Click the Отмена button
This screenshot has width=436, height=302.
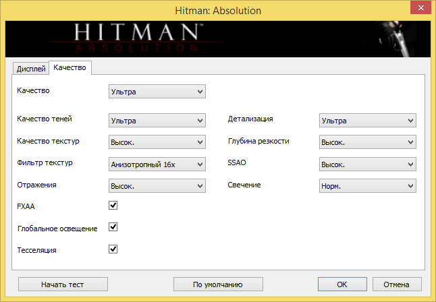coord(396,284)
